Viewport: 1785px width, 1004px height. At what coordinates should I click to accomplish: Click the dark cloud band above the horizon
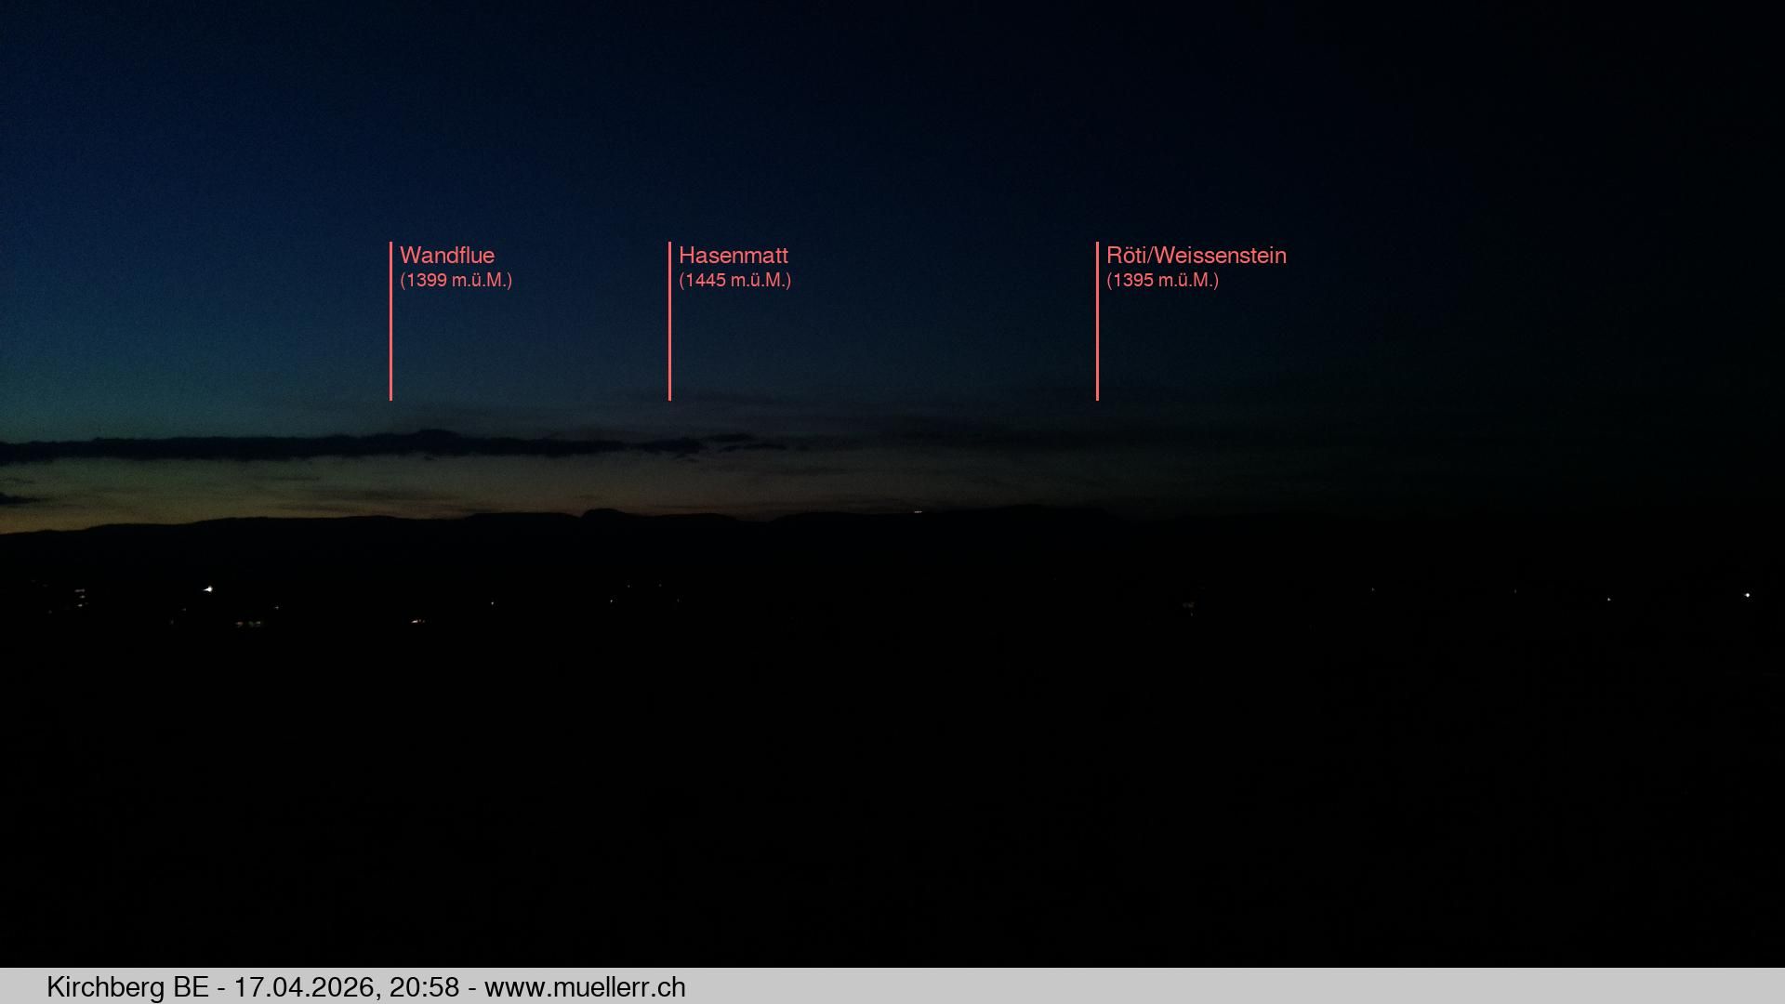coord(372,446)
